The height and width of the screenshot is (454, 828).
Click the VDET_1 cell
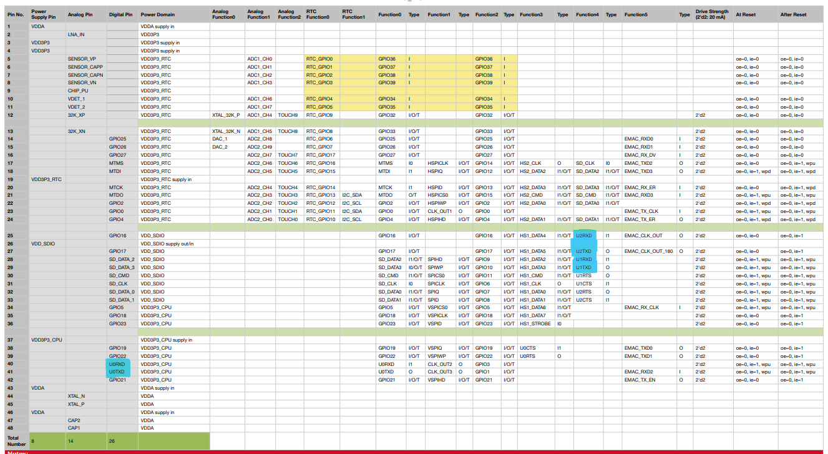coord(86,99)
